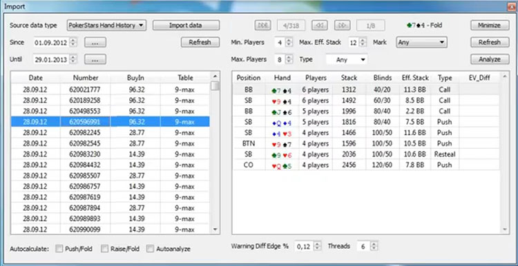The width and height of the screenshot is (518, 266).
Task: Open date picker for the Since field
Action: click(95, 42)
